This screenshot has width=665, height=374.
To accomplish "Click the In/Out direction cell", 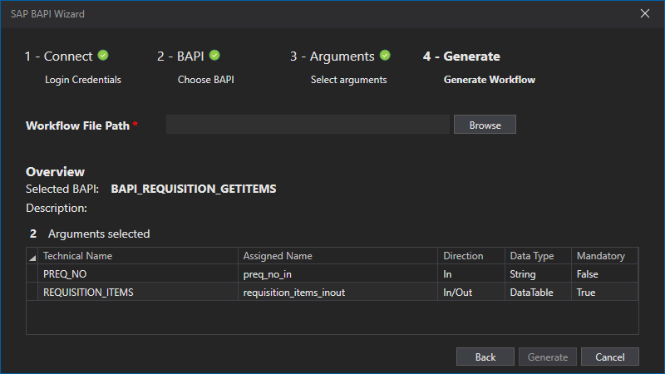I will click(471, 293).
